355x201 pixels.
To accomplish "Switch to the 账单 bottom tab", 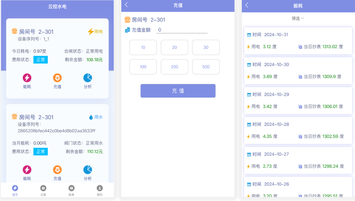I will pos(71,190).
